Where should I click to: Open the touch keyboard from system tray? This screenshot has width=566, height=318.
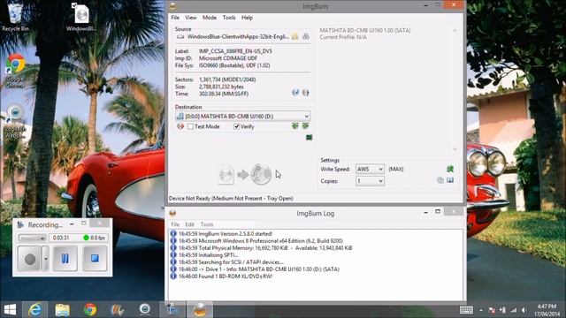466,310
